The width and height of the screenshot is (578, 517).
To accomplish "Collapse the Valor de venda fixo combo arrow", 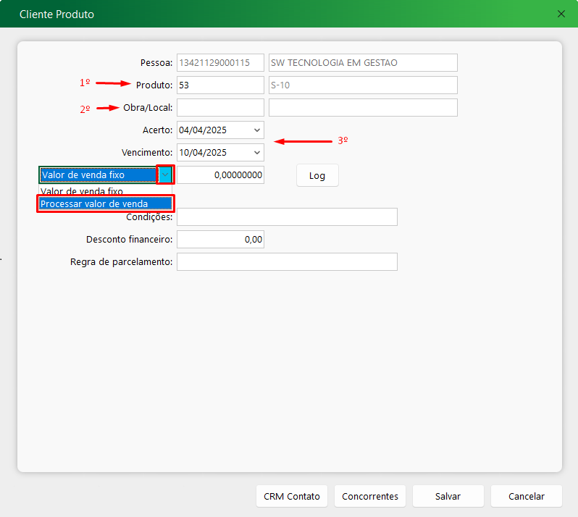I will tap(165, 175).
